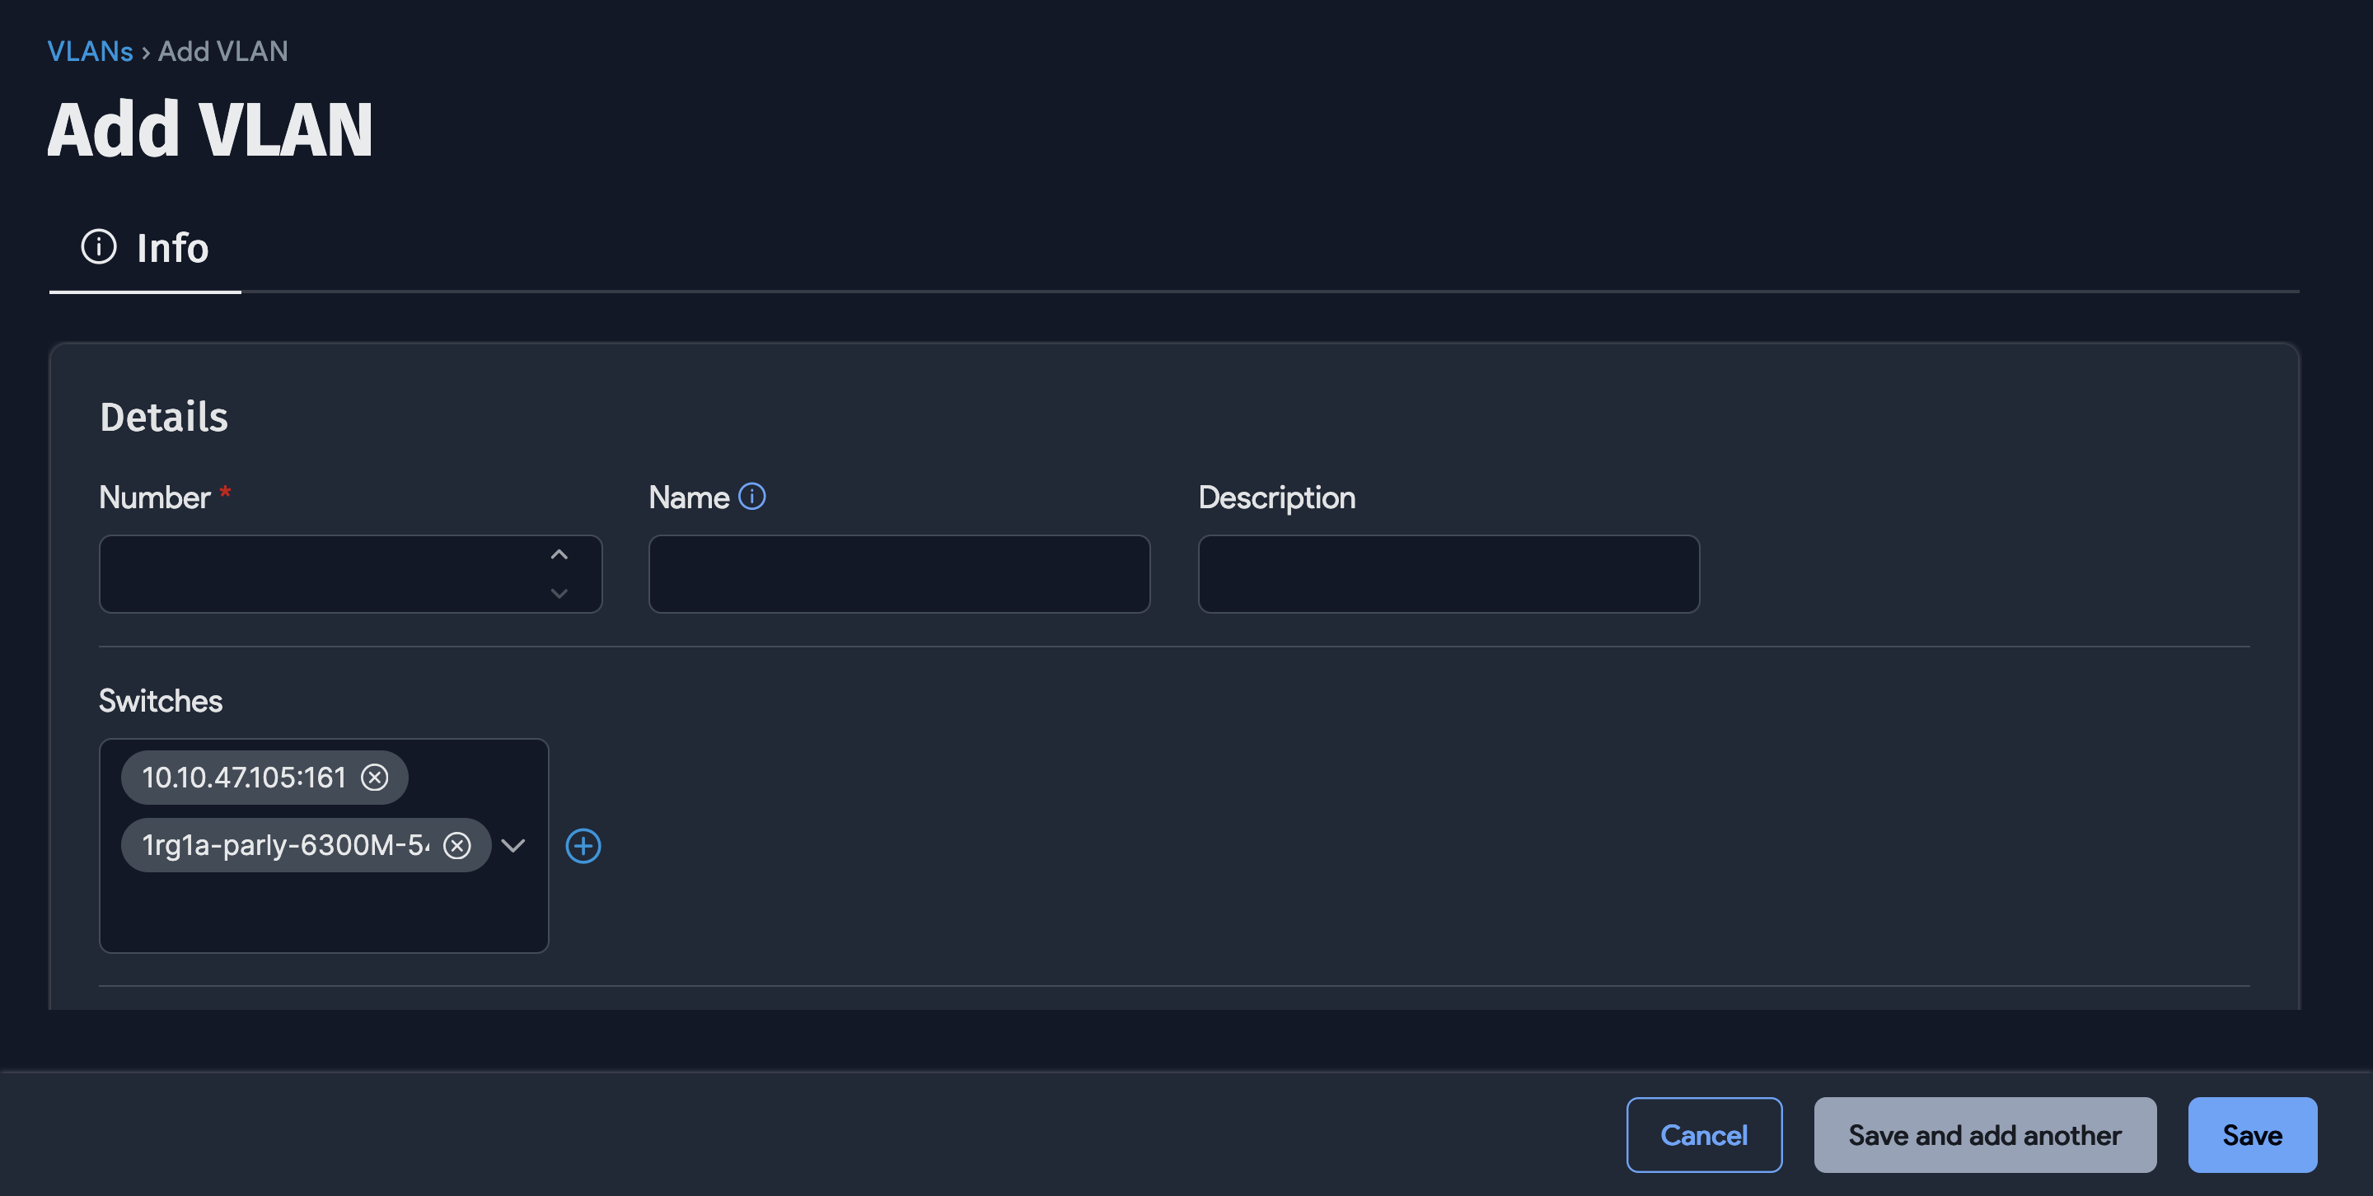
Task: Collapse the switches dropdown list
Action: click(x=514, y=845)
